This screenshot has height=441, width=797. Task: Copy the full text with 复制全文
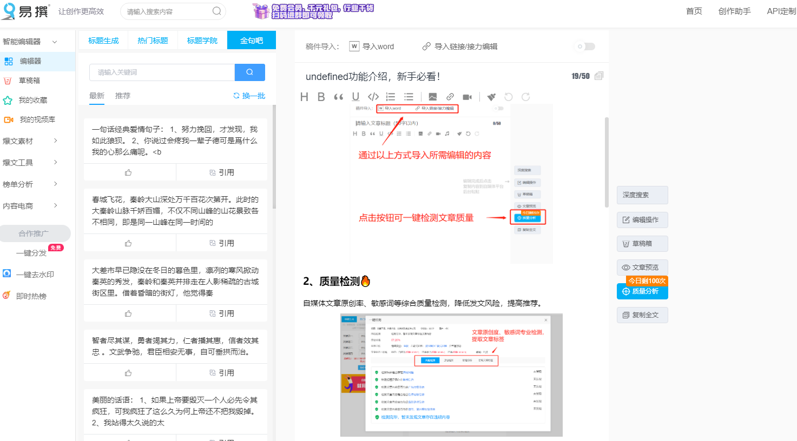(642, 315)
